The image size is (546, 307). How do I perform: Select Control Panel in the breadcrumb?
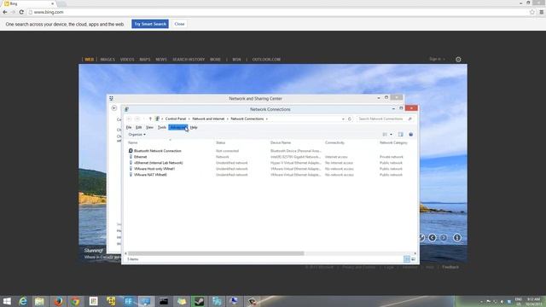[176, 119]
